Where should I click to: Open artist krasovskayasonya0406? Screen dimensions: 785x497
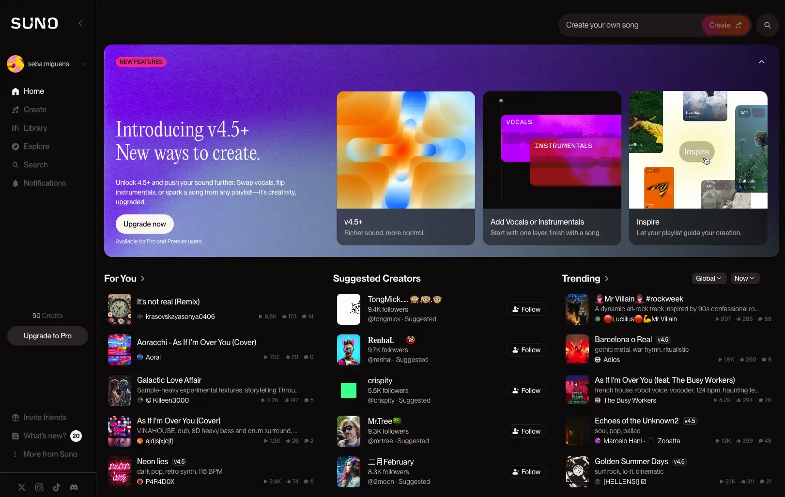click(180, 316)
